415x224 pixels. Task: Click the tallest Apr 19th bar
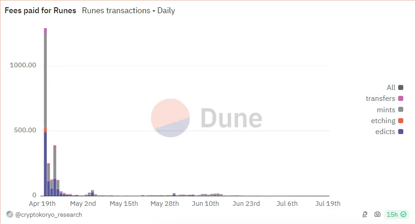45,112
